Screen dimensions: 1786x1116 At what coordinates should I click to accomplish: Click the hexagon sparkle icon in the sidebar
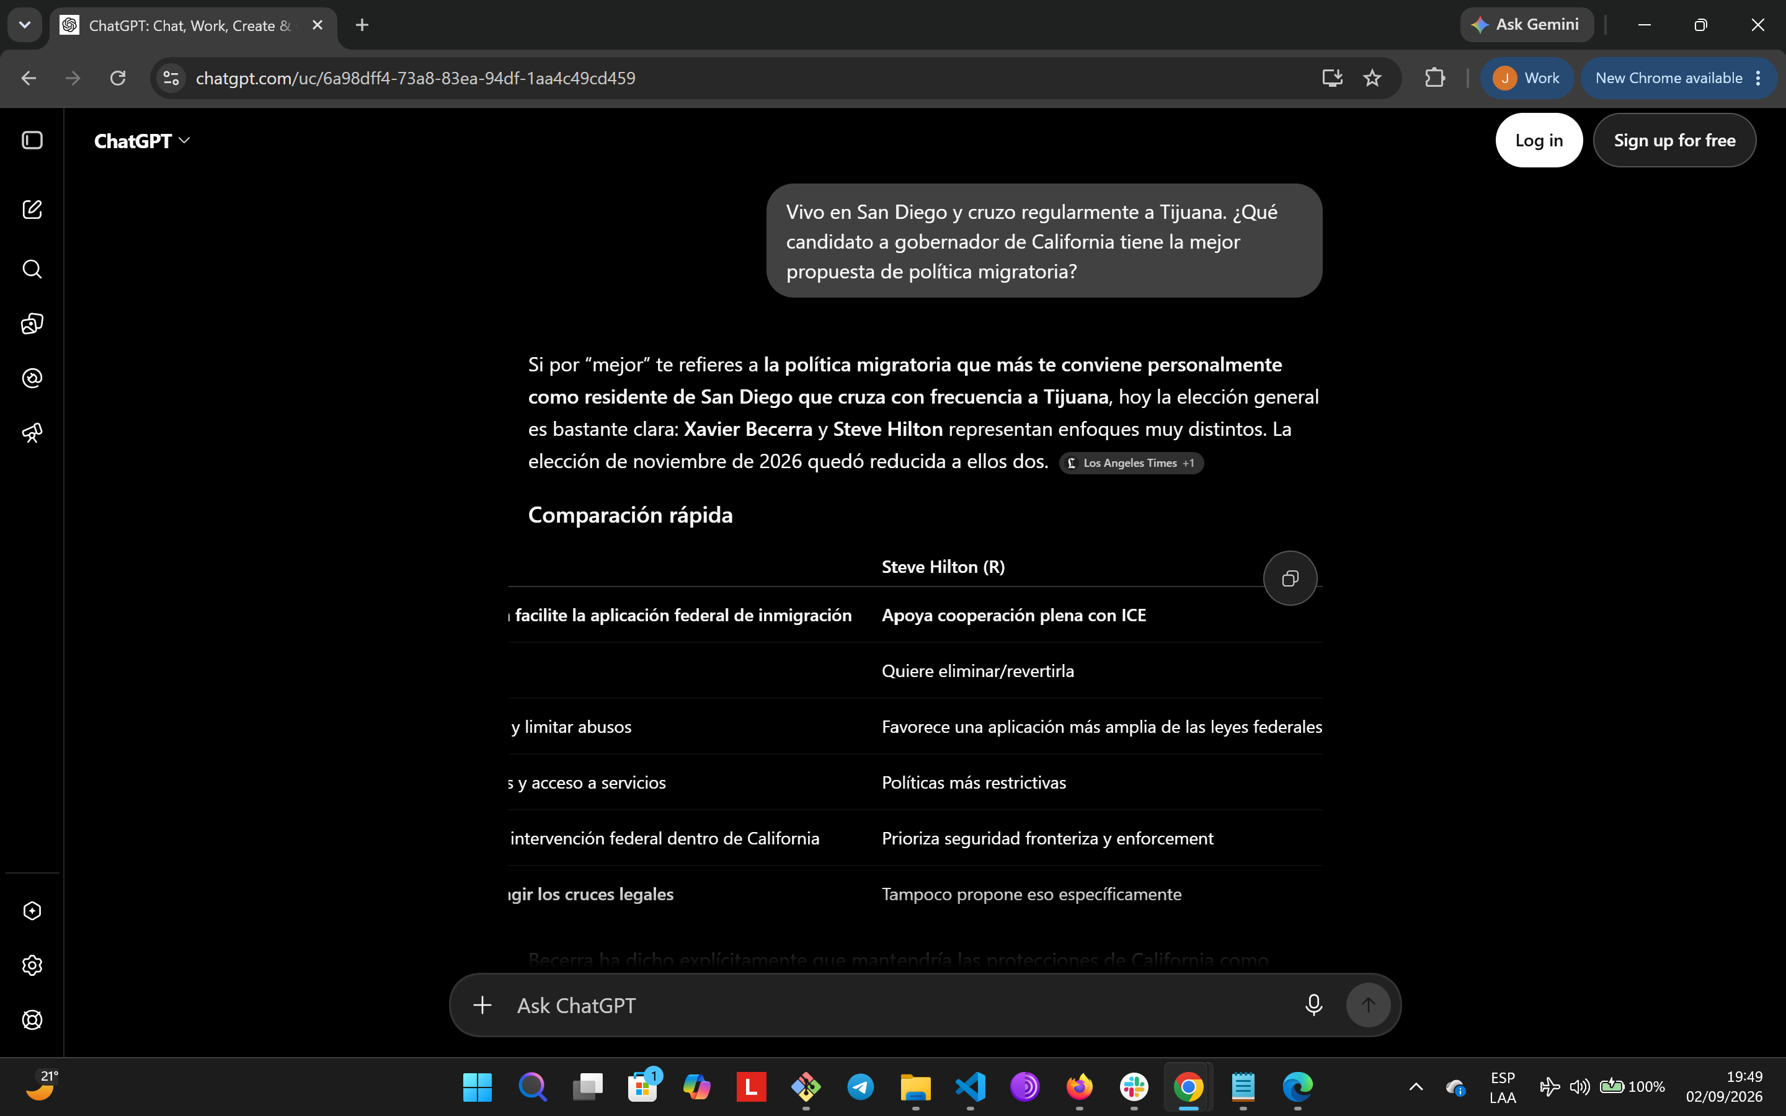(x=32, y=911)
